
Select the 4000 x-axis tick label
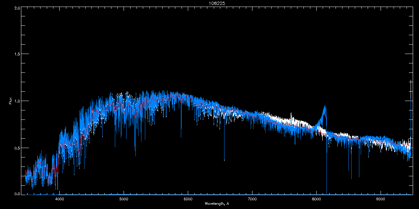pos(59,199)
